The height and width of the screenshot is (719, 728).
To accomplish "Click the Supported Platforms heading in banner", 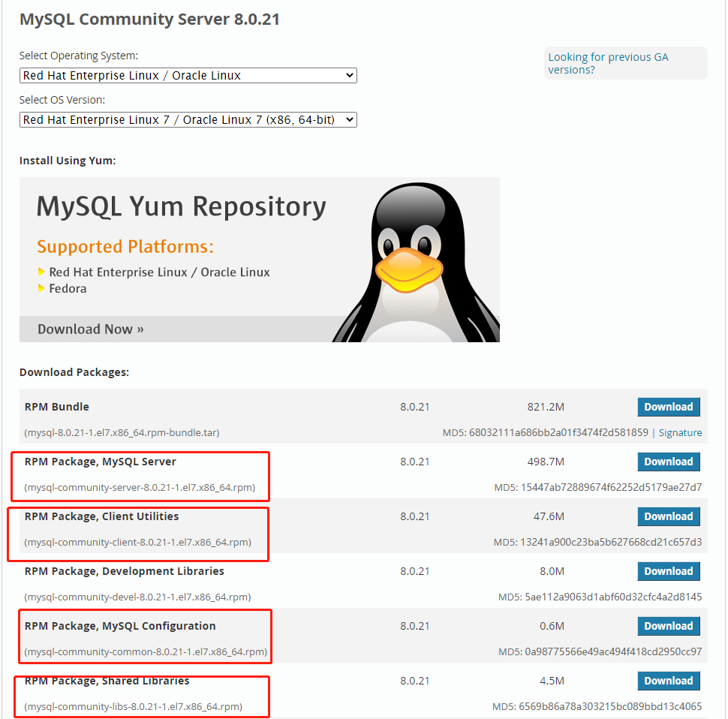I will pyautogui.click(x=125, y=246).
